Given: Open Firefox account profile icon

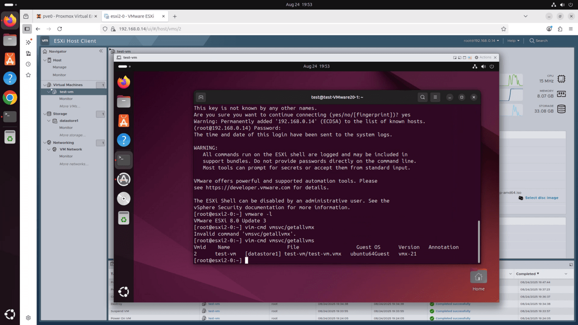Looking at the screenshot, I should point(549,29).
